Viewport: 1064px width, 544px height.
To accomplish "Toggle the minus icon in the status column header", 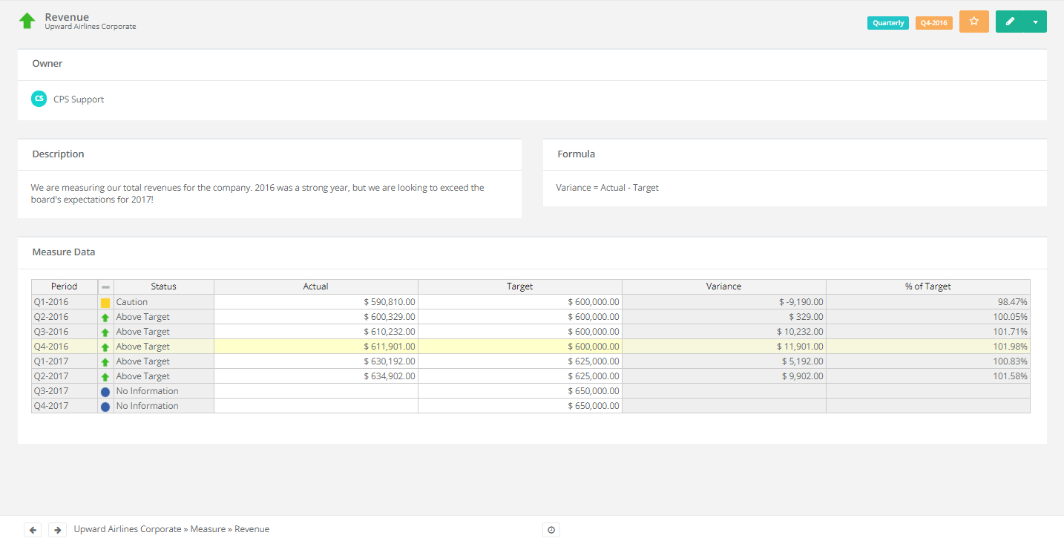I will coord(105,286).
